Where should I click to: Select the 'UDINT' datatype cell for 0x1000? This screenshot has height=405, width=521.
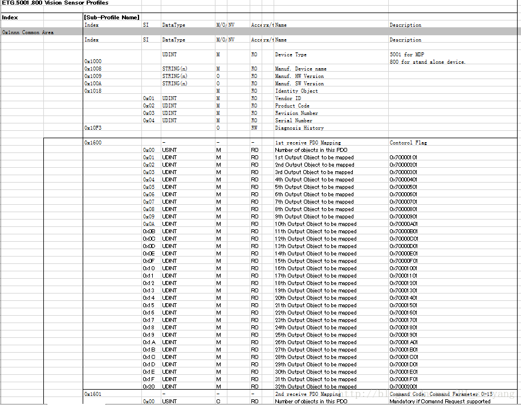pyautogui.click(x=169, y=55)
